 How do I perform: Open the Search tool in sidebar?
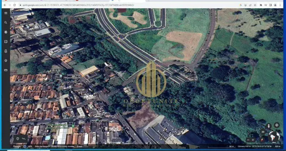click(x=6, y=22)
